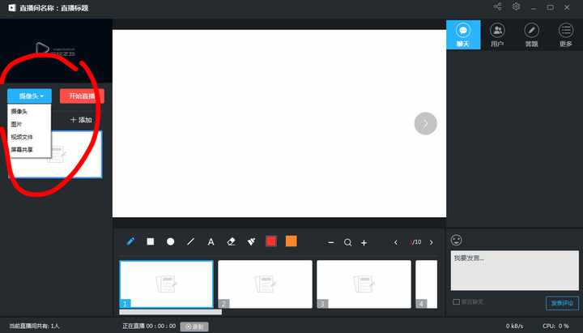
Task: Click the slide thumbnails horizontal scrollbar
Action: click(x=170, y=312)
